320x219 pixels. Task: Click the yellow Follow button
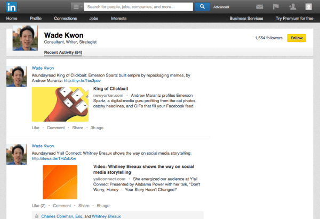point(297,38)
